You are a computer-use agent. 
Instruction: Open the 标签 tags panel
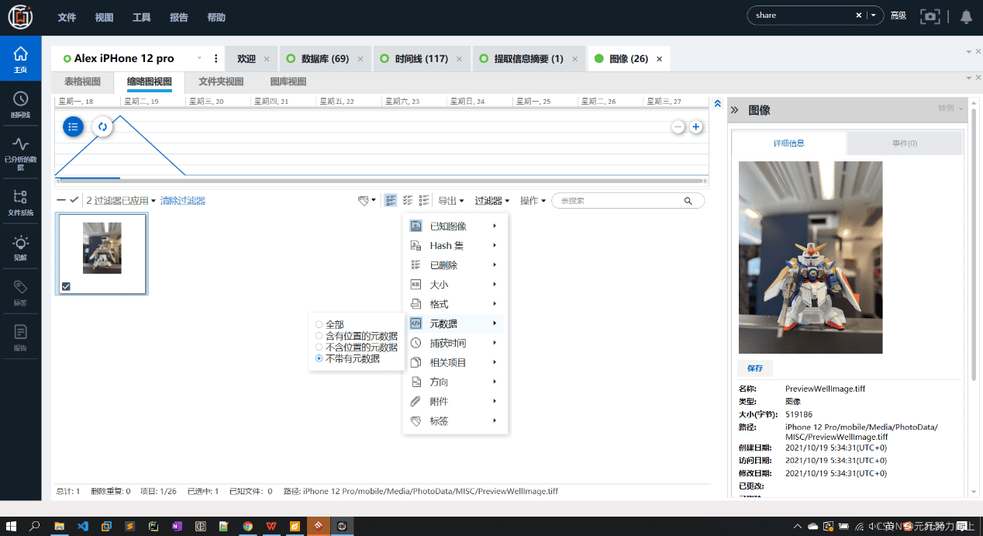pyautogui.click(x=20, y=291)
